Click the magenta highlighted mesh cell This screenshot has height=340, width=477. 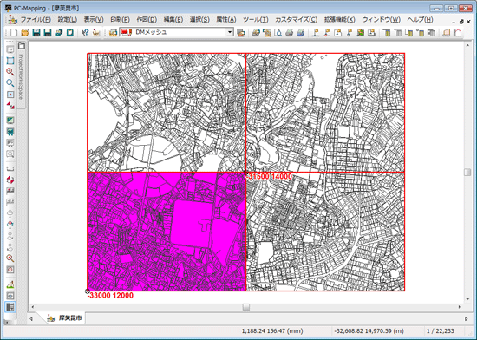pyautogui.click(x=167, y=232)
